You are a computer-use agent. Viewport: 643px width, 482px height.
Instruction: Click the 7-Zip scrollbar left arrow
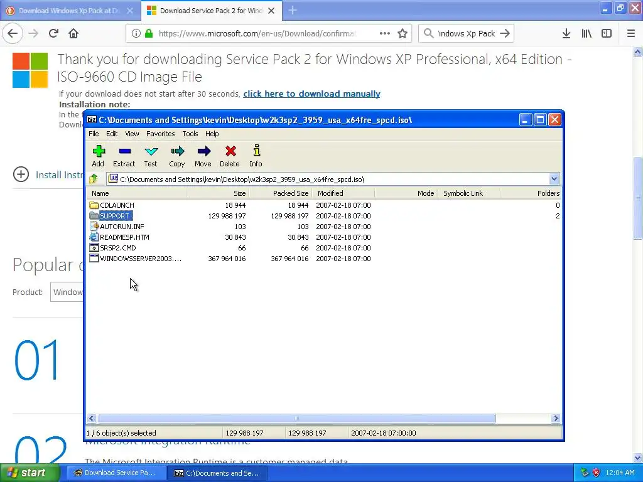[92, 419]
